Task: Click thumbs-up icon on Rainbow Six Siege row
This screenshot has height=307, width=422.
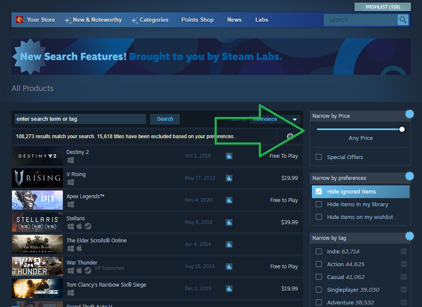Action: click(x=229, y=288)
